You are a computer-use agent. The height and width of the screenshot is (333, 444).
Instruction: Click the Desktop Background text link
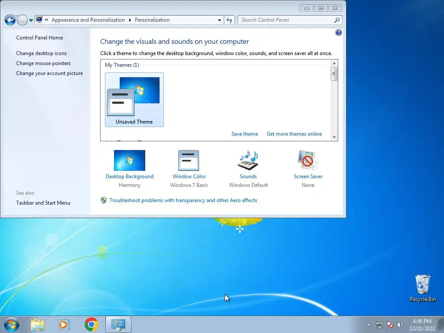coord(129,176)
